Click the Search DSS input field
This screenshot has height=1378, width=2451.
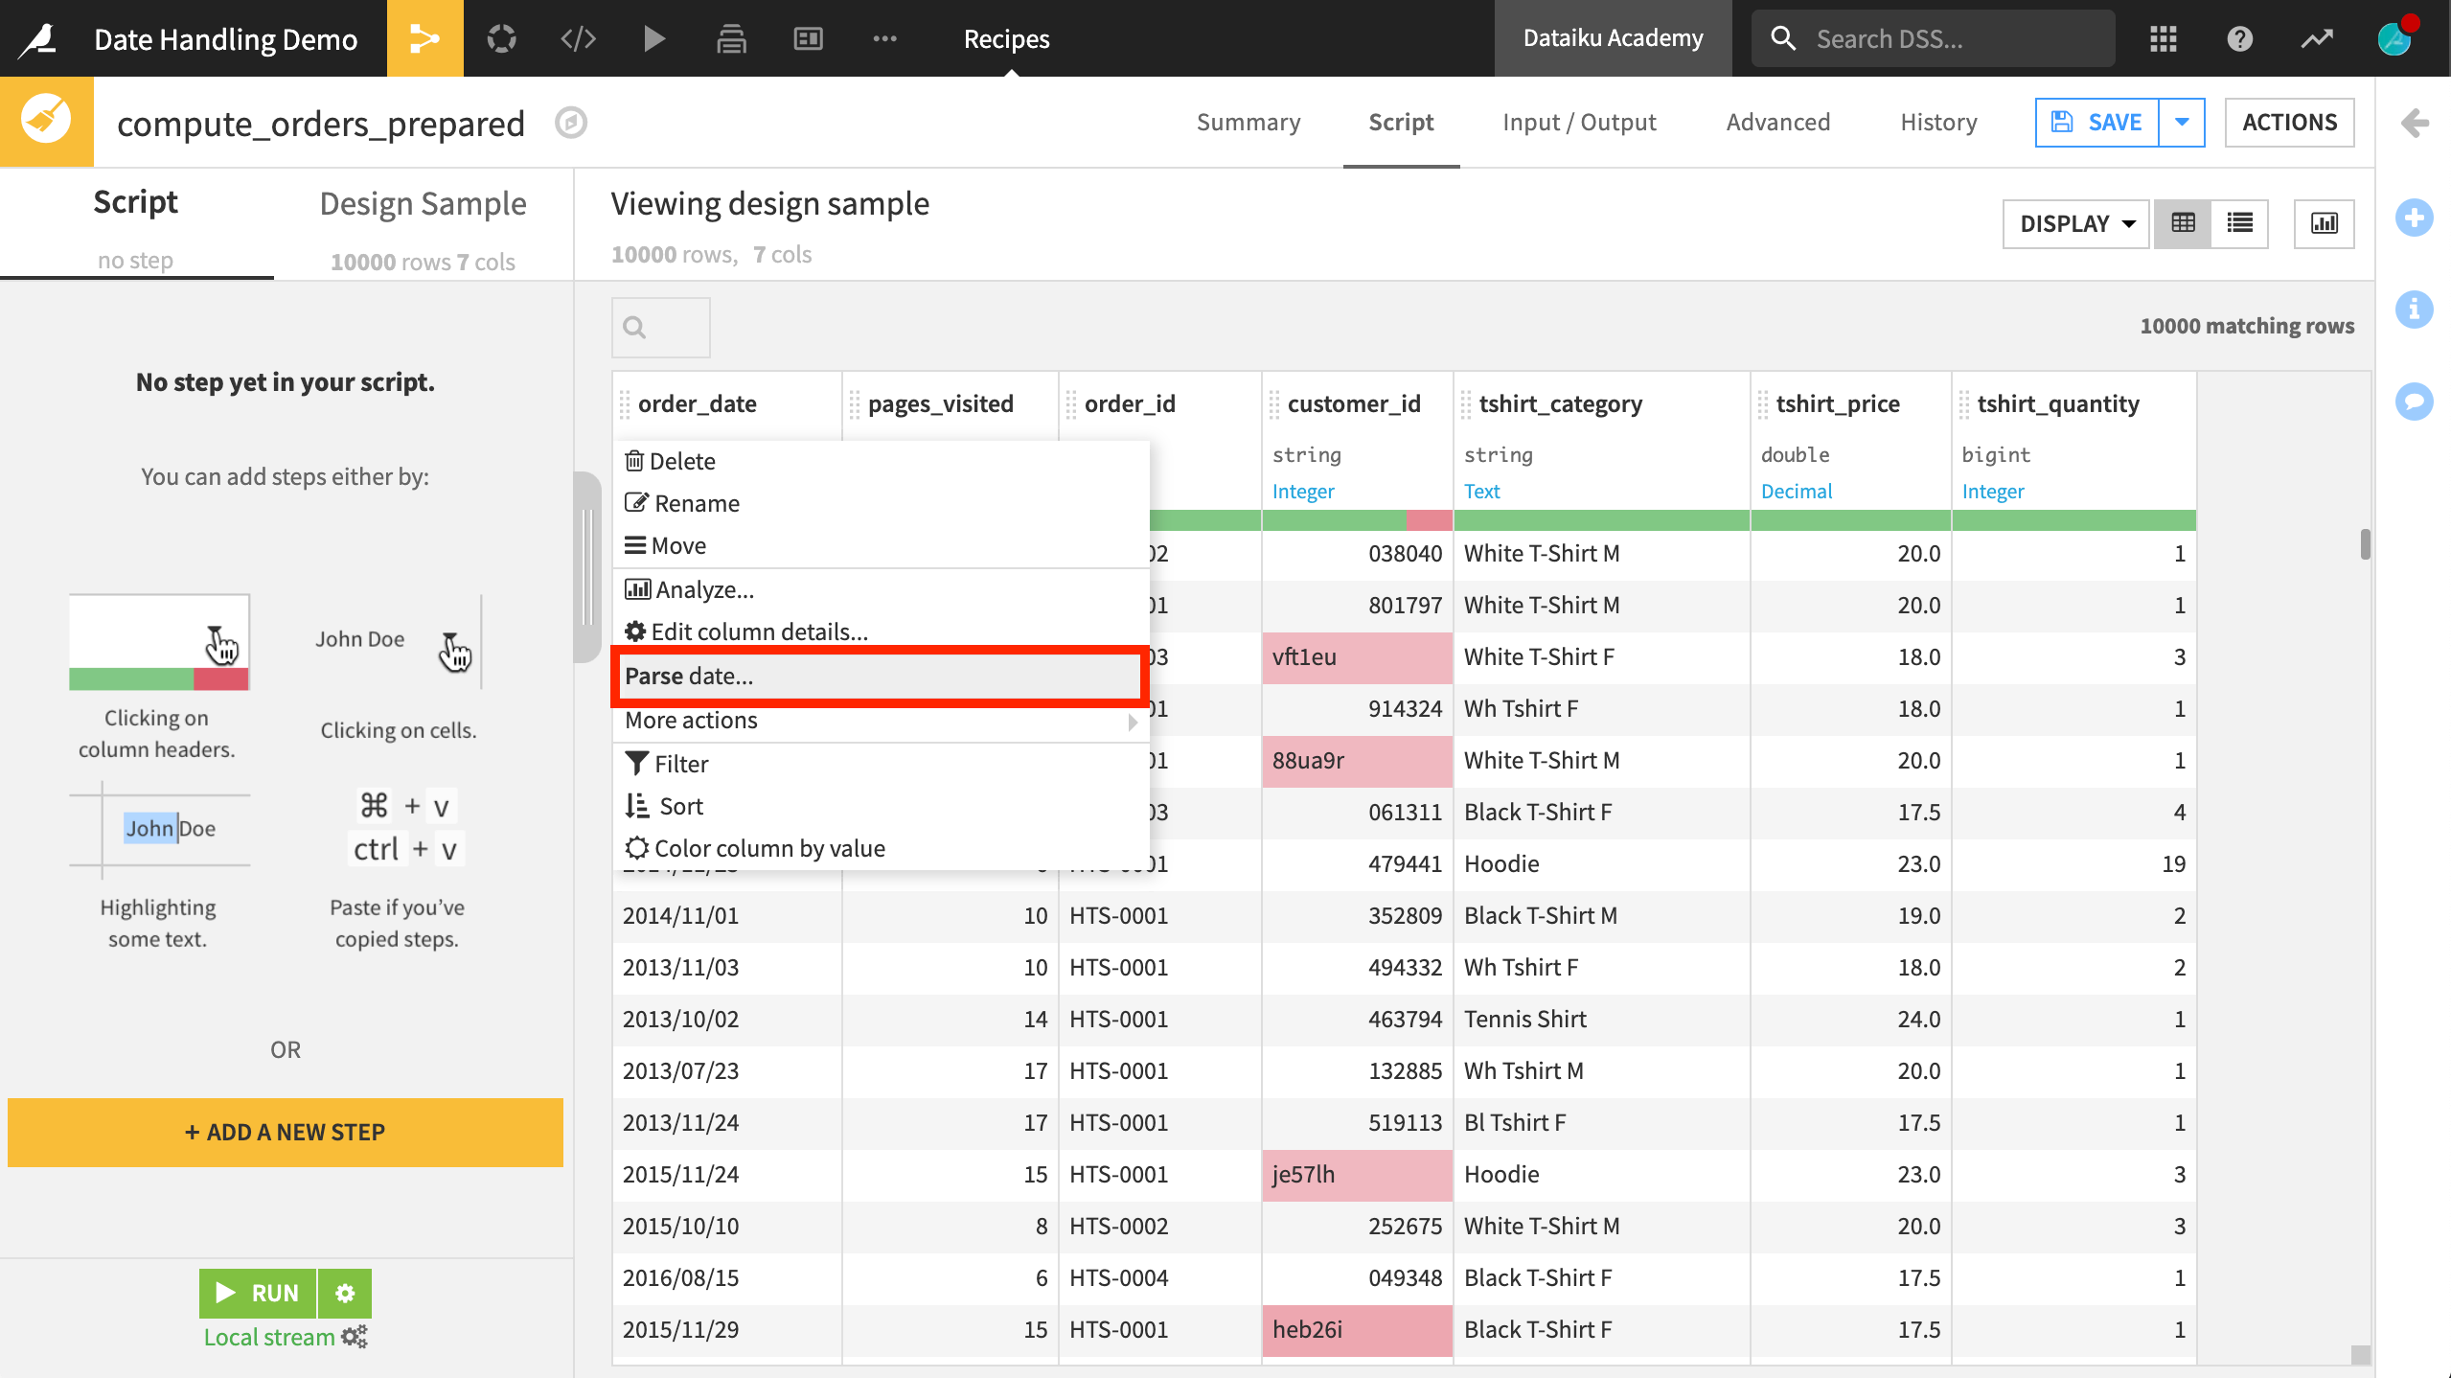pos(1934,38)
